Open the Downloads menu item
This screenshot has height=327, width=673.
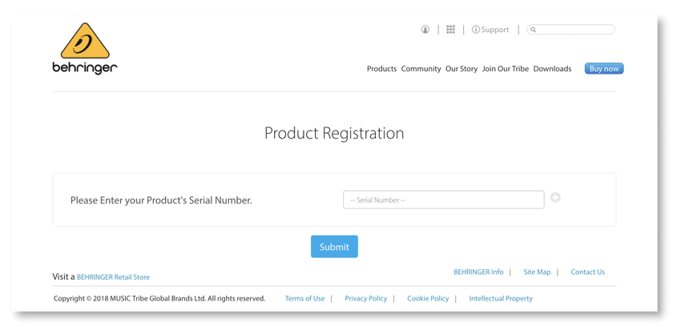tap(552, 69)
